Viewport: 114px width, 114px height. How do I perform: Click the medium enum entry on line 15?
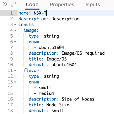point(46,93)
